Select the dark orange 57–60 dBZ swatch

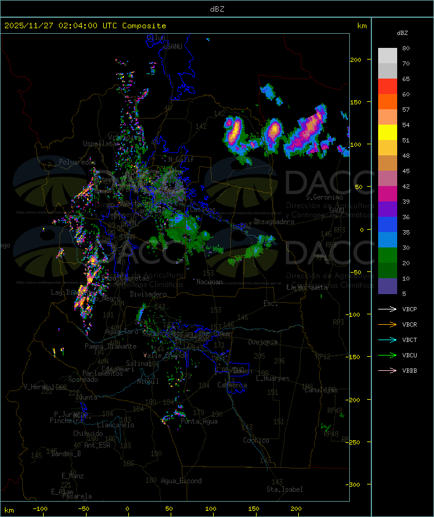point(387,101)
